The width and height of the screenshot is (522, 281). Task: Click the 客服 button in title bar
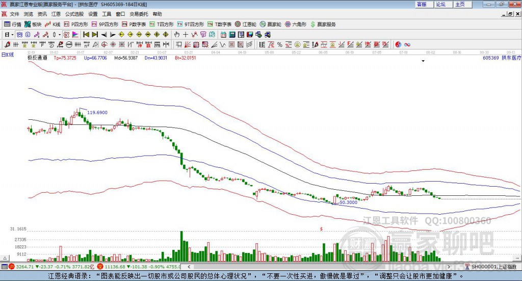[x=424, y=4]
